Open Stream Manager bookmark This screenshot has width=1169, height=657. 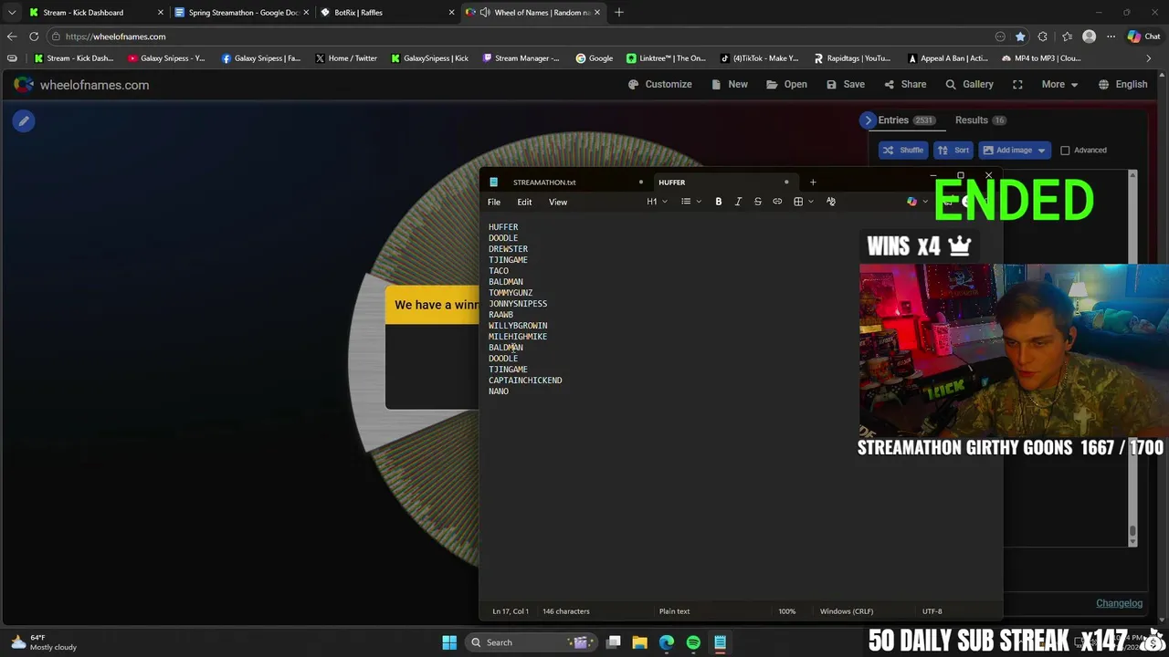pos(521,58)
